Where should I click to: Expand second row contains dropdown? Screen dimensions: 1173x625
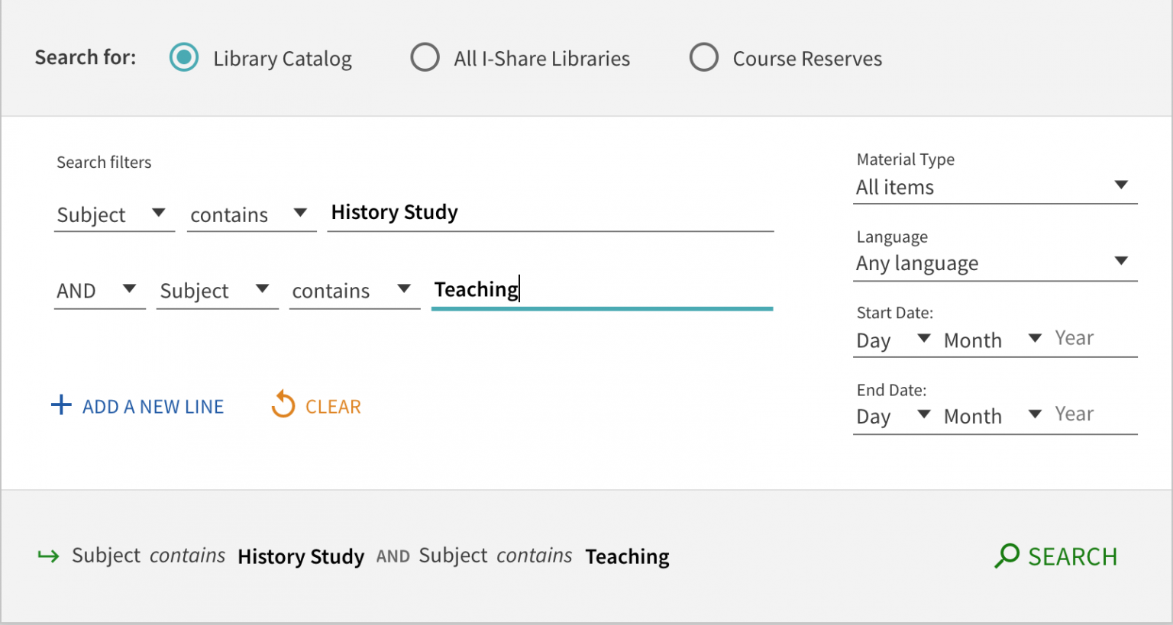point(354,291)
